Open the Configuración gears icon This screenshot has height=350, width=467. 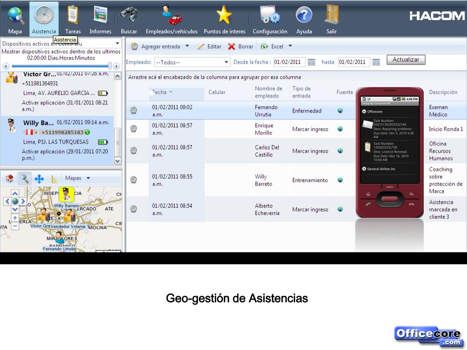[x=270, y=15]
